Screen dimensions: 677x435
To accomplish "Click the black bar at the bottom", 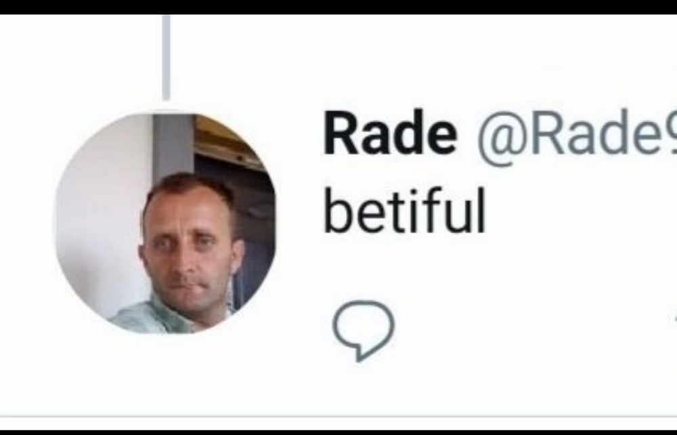I will coord(338,432).
